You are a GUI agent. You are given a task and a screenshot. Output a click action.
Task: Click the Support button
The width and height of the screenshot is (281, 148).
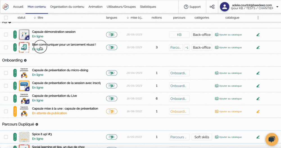tap(192, 7)
